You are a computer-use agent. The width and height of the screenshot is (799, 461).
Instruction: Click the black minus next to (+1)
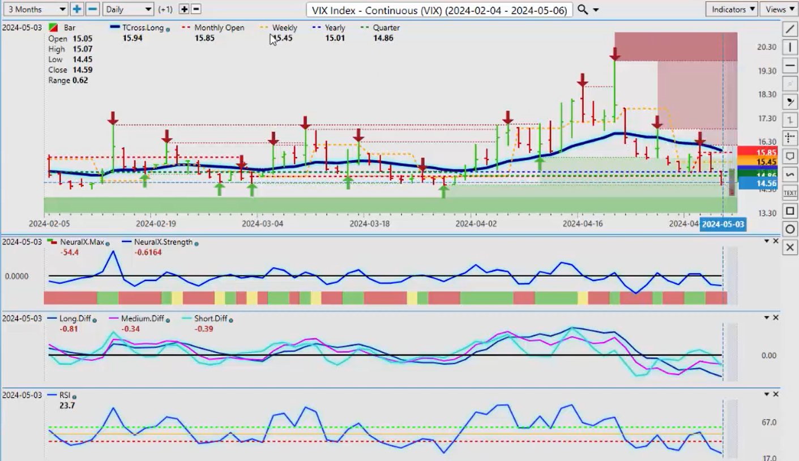(x=196, y=9)
